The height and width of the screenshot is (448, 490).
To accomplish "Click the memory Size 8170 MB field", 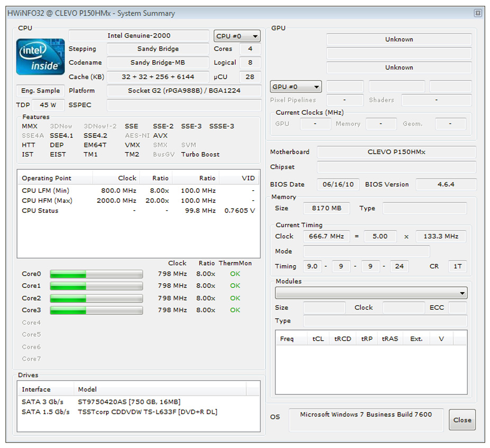I will pos(326,208).
